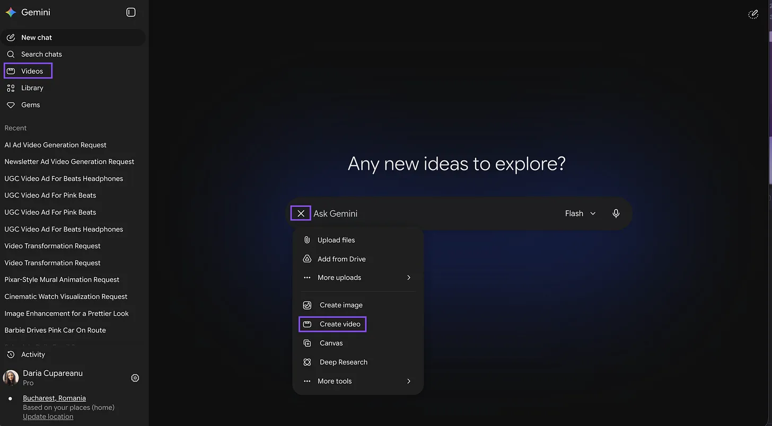Open the Flash model dropdown
772x426 pixels.
point(581,214)
